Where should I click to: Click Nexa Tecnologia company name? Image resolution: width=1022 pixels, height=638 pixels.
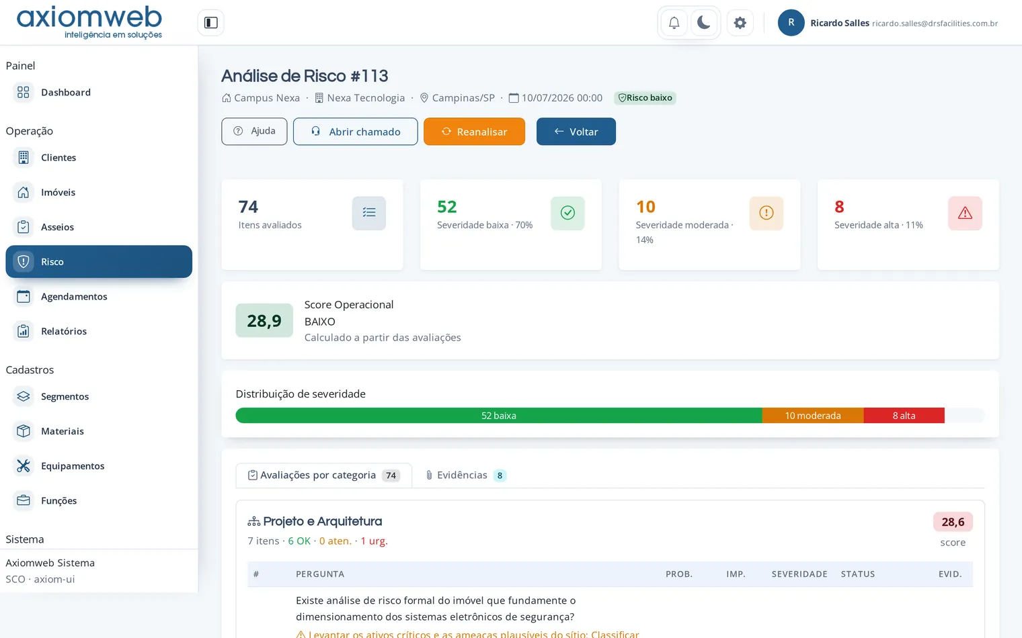(x=366, y=98)
